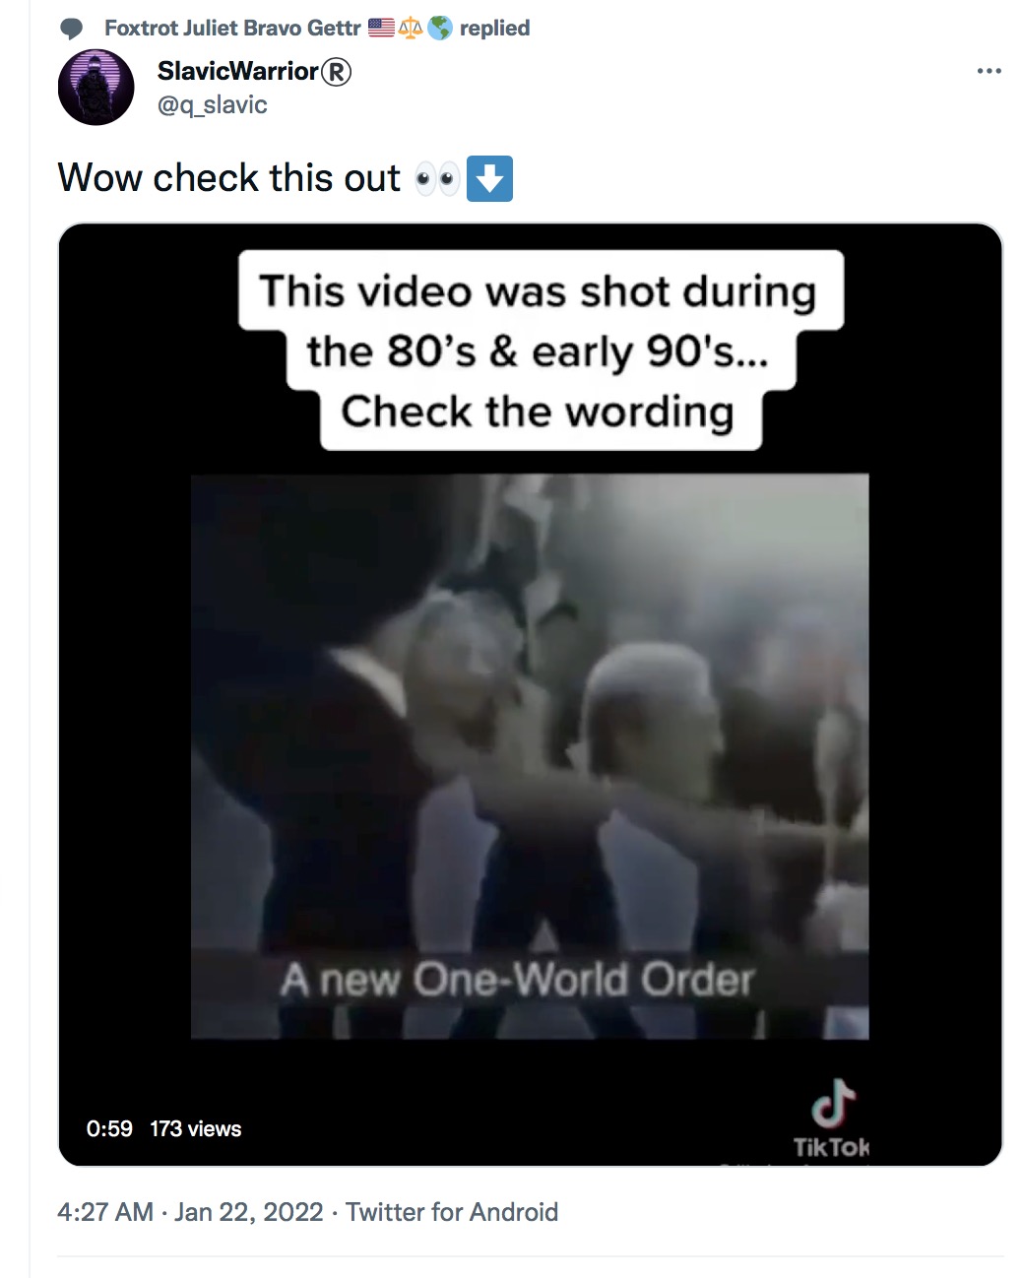This screenshot has width=1022, height=1278.
Task: Click the reply speech bubble icon
Action: click(72, 29)
